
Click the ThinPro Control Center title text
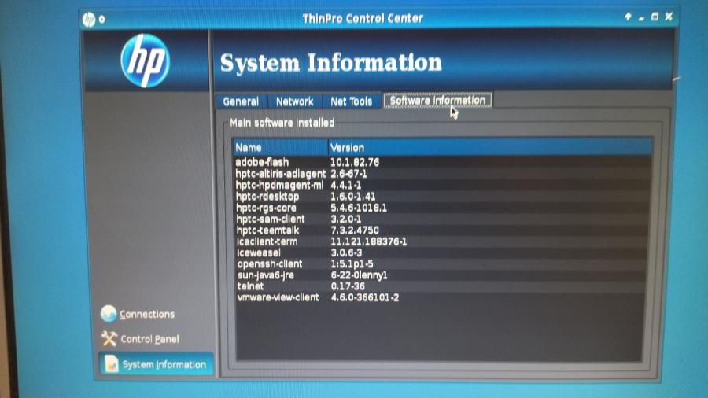point(363,19)
